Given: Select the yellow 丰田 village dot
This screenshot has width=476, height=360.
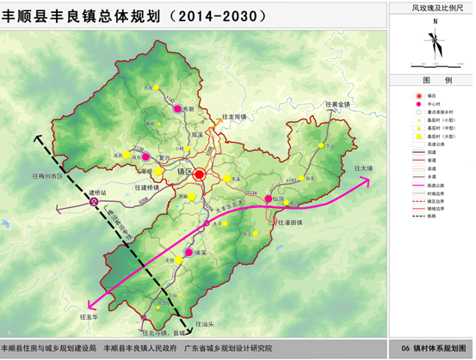Looking at the screenshot, I should 178,260.
